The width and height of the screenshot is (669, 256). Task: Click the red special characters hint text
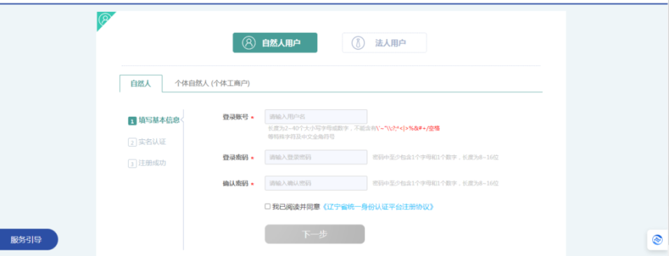pyautogui.click(x=408, y=128)
